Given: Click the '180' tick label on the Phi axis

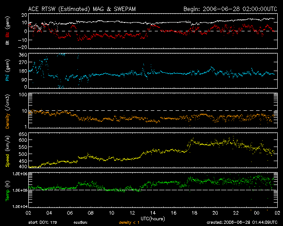Looking at the screenshot, I should click(23, 71).
